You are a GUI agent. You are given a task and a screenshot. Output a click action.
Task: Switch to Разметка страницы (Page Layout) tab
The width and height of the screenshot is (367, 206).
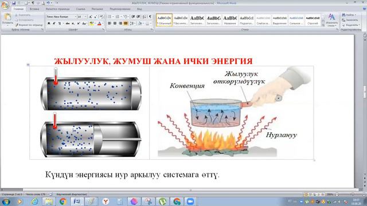pyautogui.click(x=57, y=9)
